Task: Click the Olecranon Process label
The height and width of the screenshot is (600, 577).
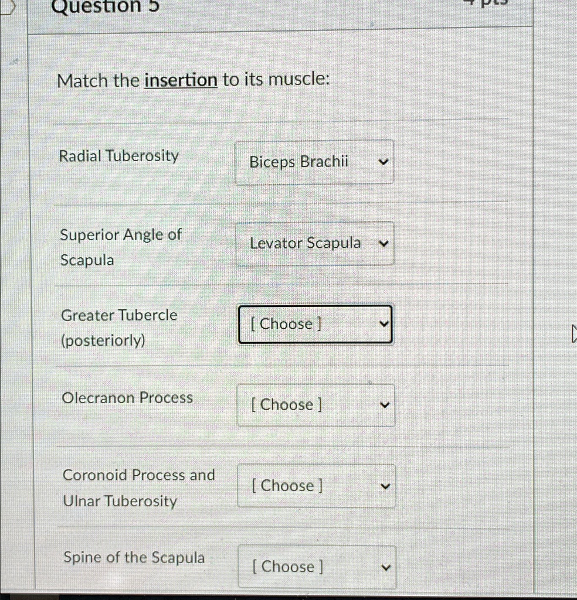Action: 127,398
